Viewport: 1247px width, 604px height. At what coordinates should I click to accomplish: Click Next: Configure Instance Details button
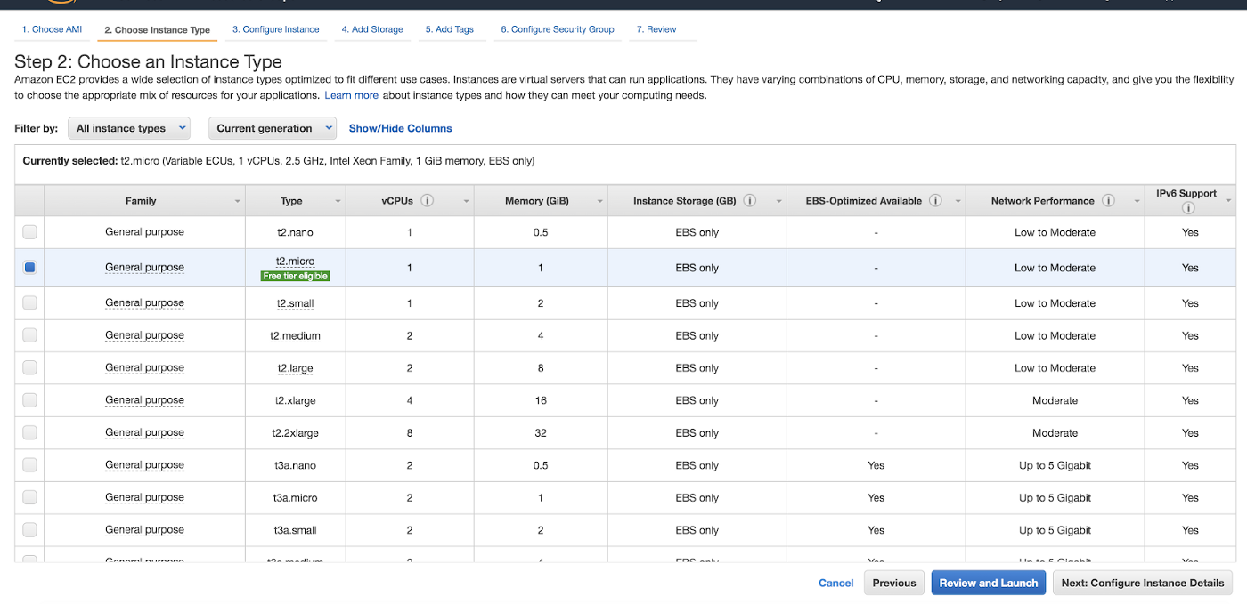click(x=1143, y=583)
